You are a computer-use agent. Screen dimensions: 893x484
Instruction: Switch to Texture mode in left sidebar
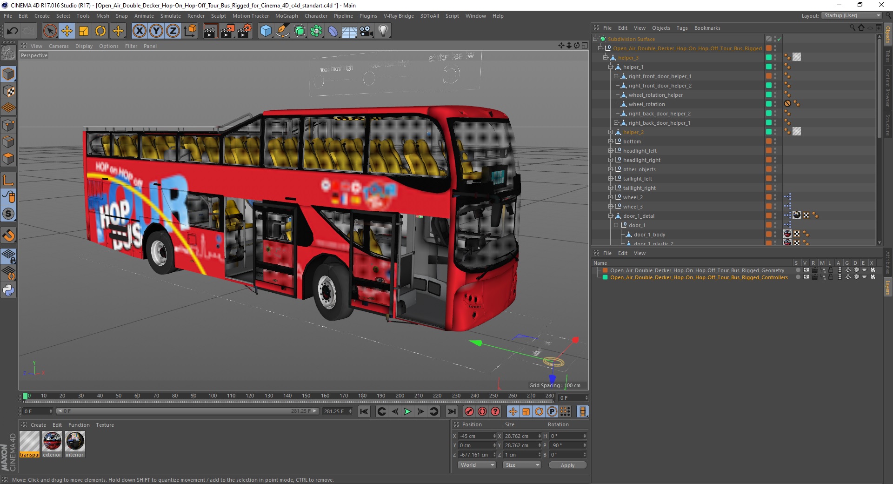8,91
